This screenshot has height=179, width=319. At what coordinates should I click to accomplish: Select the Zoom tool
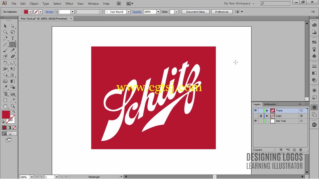click(x=13, y=106)
